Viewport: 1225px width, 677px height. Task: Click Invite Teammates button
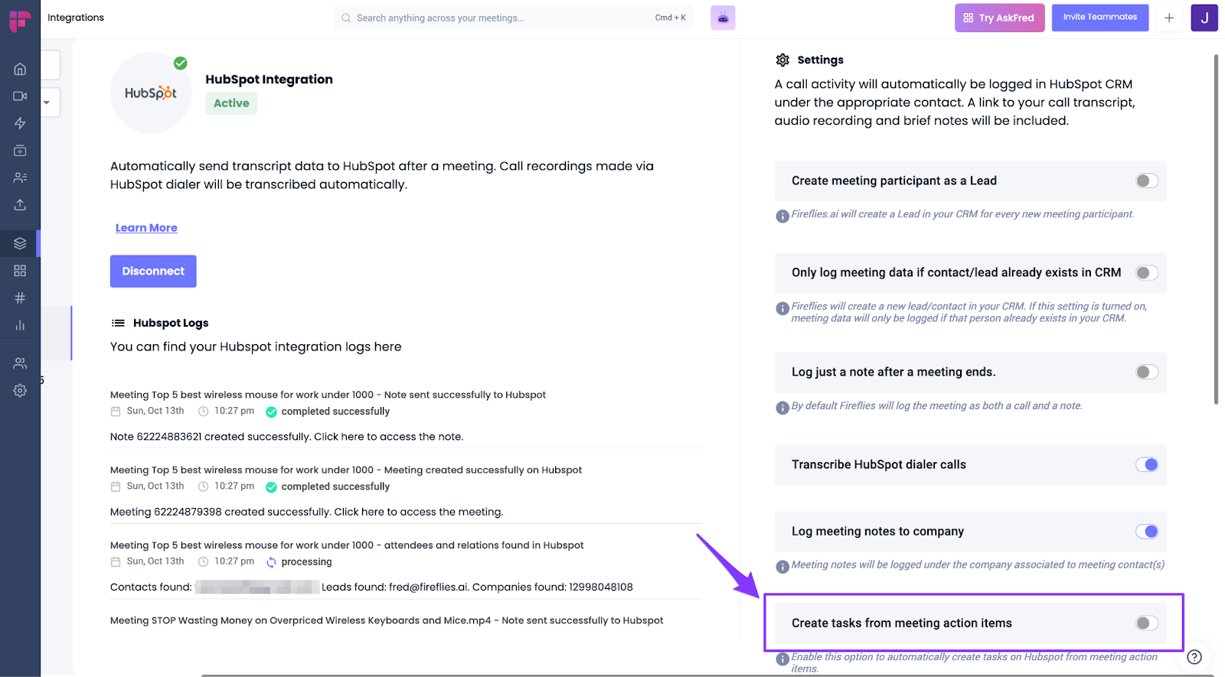click(1100, 17)
